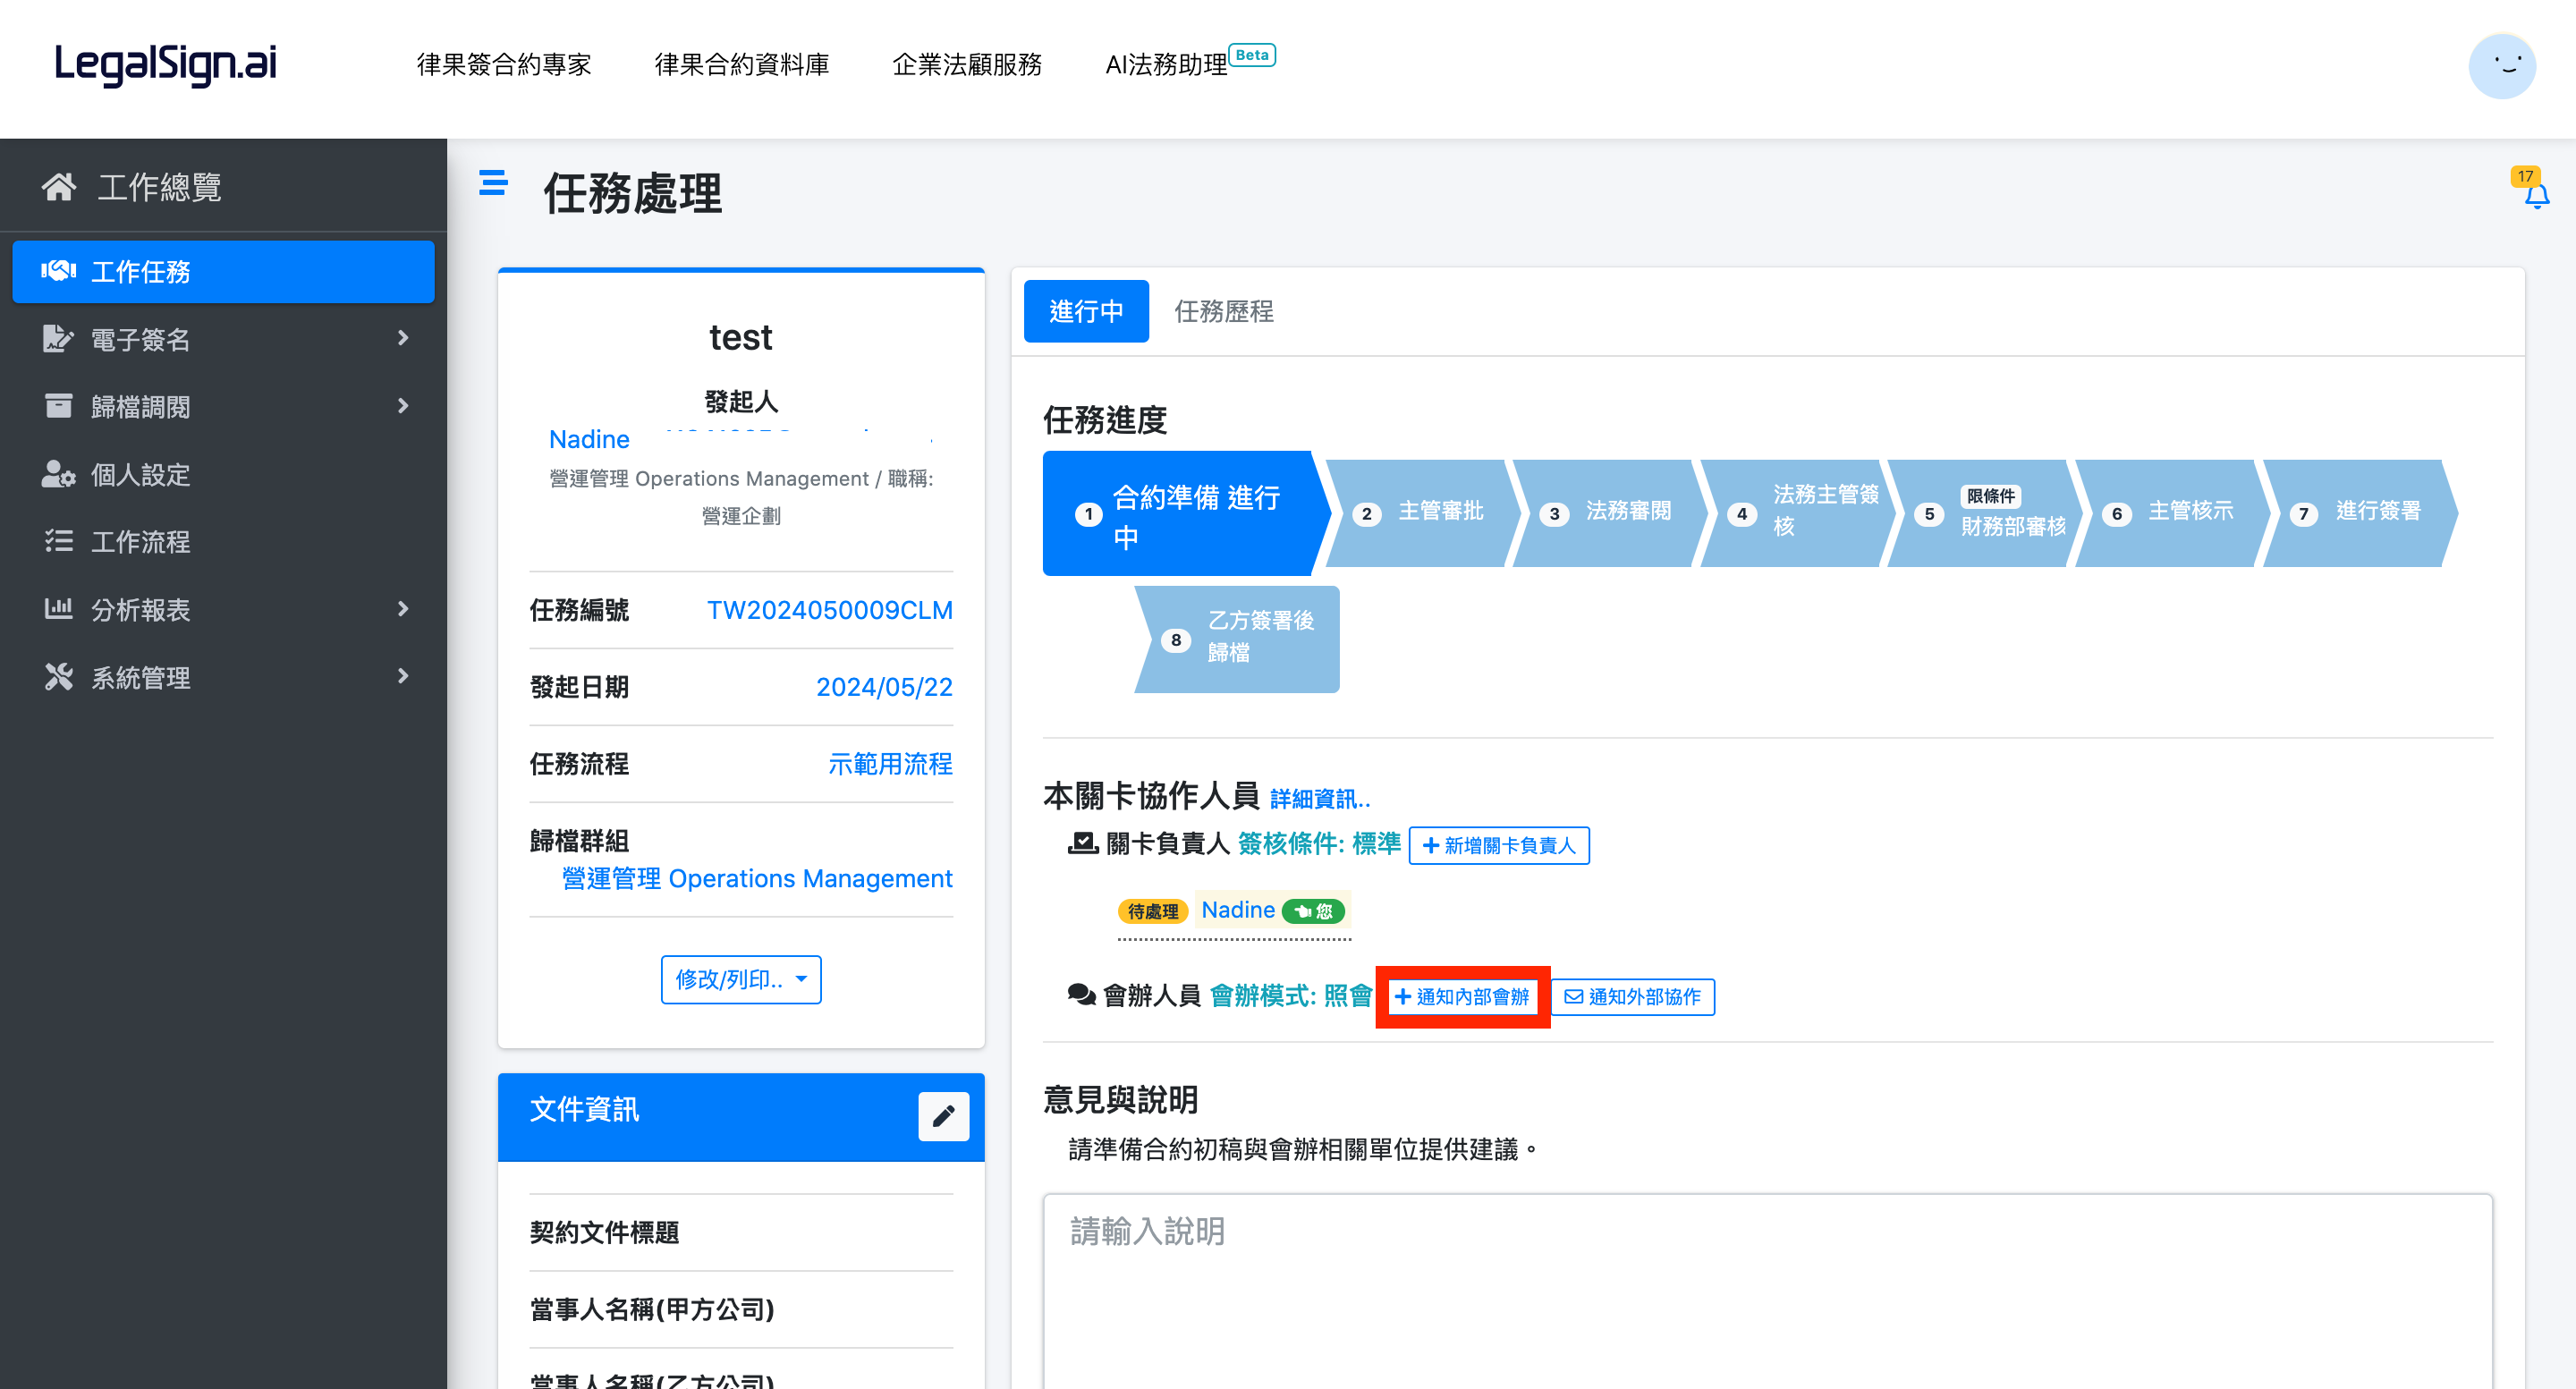Select progress step 4 法務主管簽核
This screenshot has width=2576, height=1389.
click(x=1797, y=513)
